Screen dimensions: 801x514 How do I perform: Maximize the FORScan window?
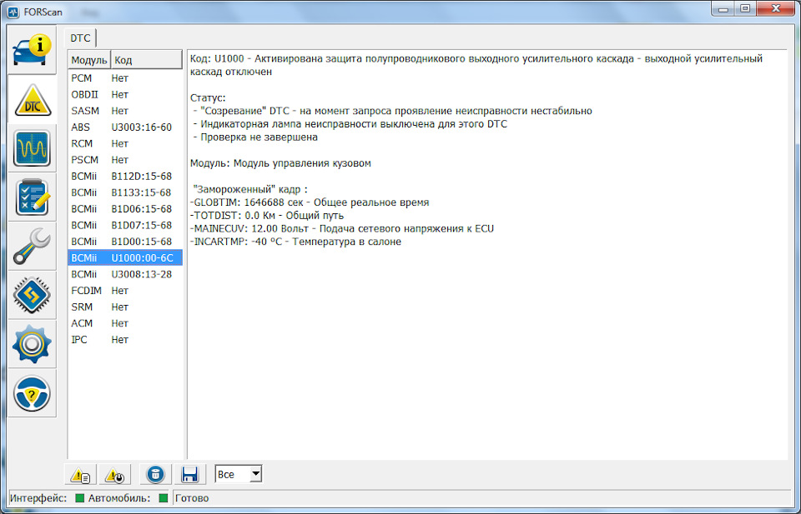[745, 8]
